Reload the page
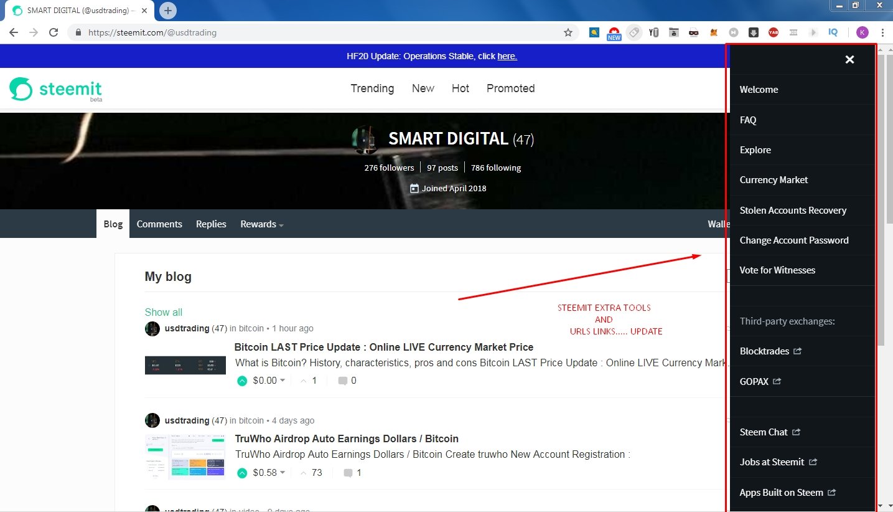 pyautogui.click(x=54, y=32)
